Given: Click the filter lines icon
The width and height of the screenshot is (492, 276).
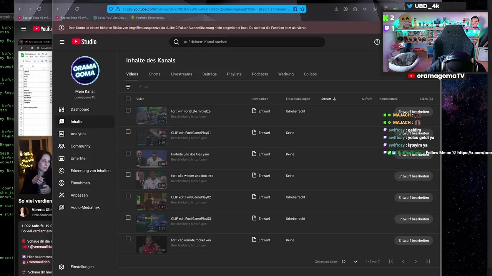Looking at the screenshot, I should coord(128,87).
